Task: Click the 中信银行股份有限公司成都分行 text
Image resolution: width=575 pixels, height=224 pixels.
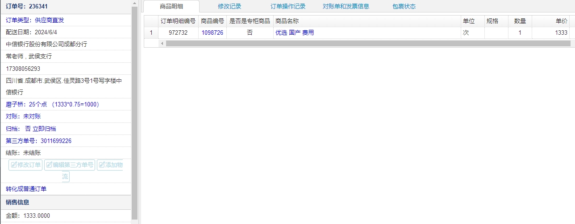Action: click(46, 44)
